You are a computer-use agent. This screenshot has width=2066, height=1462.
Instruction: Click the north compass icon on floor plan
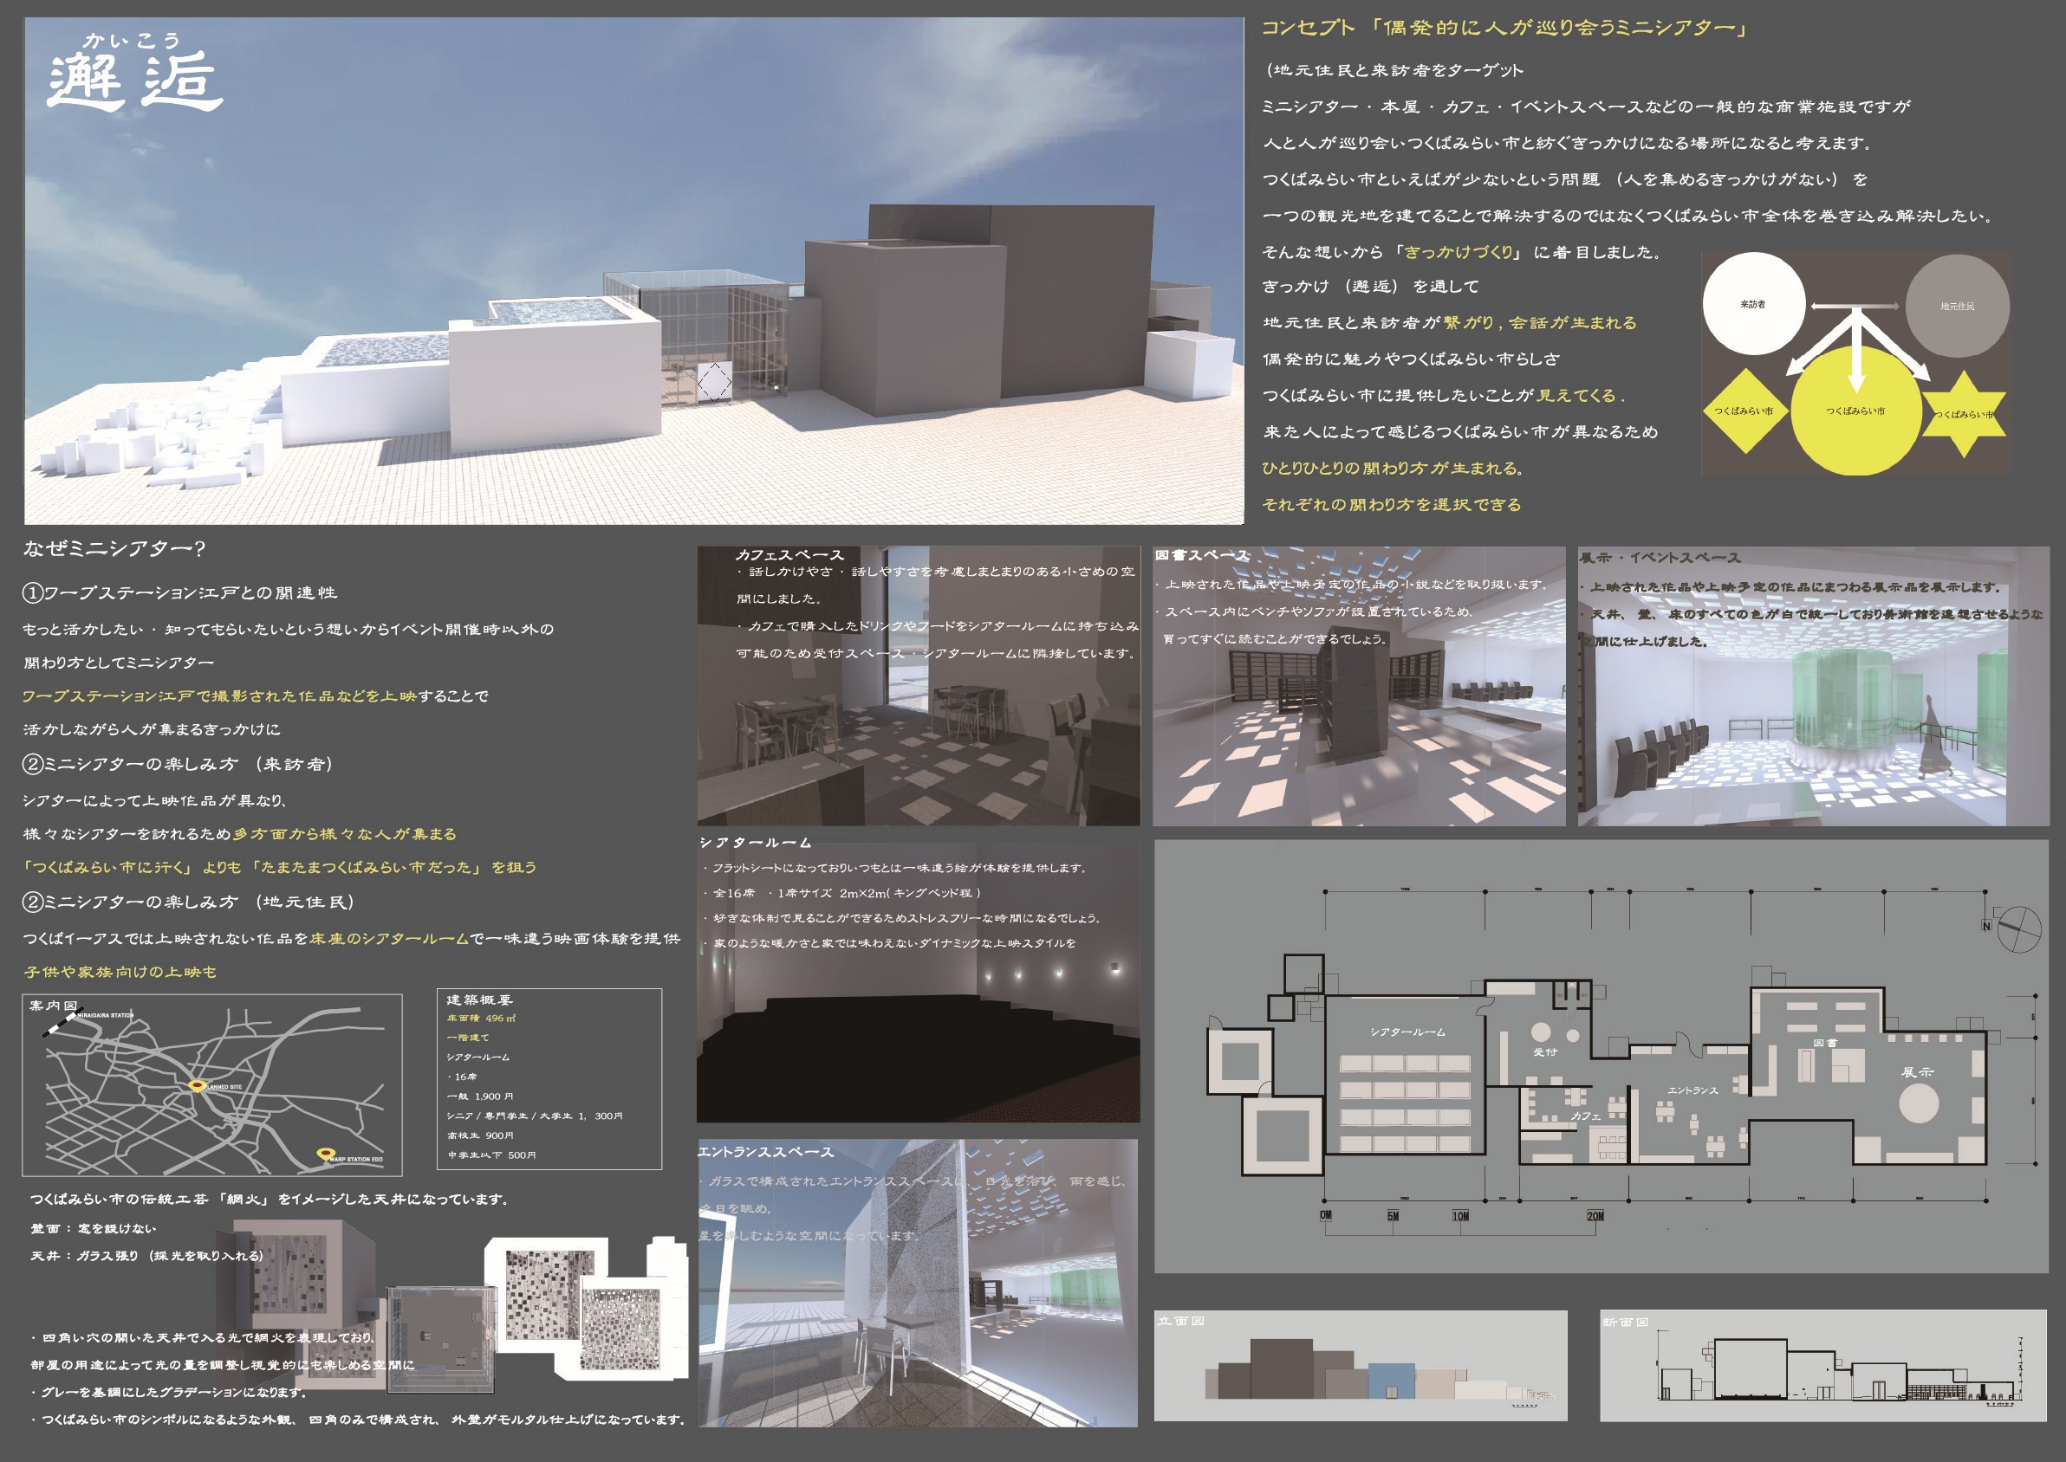(2018, 928)
